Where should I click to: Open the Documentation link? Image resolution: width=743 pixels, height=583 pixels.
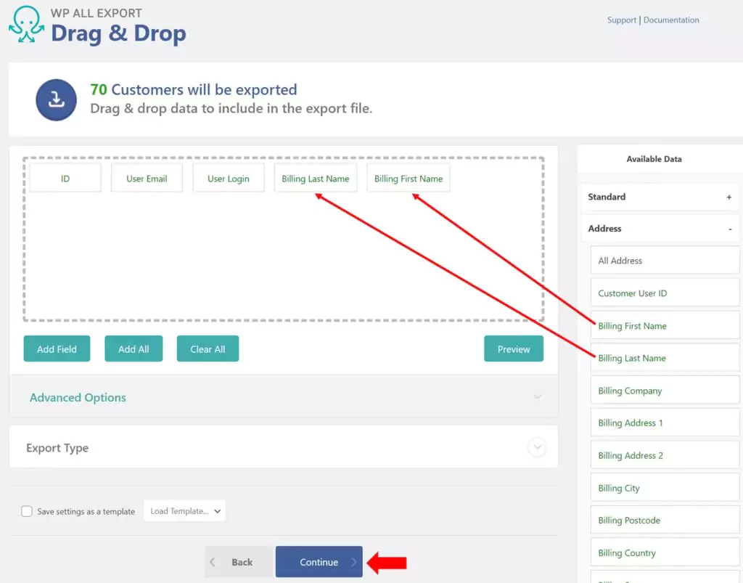[671, 20]
